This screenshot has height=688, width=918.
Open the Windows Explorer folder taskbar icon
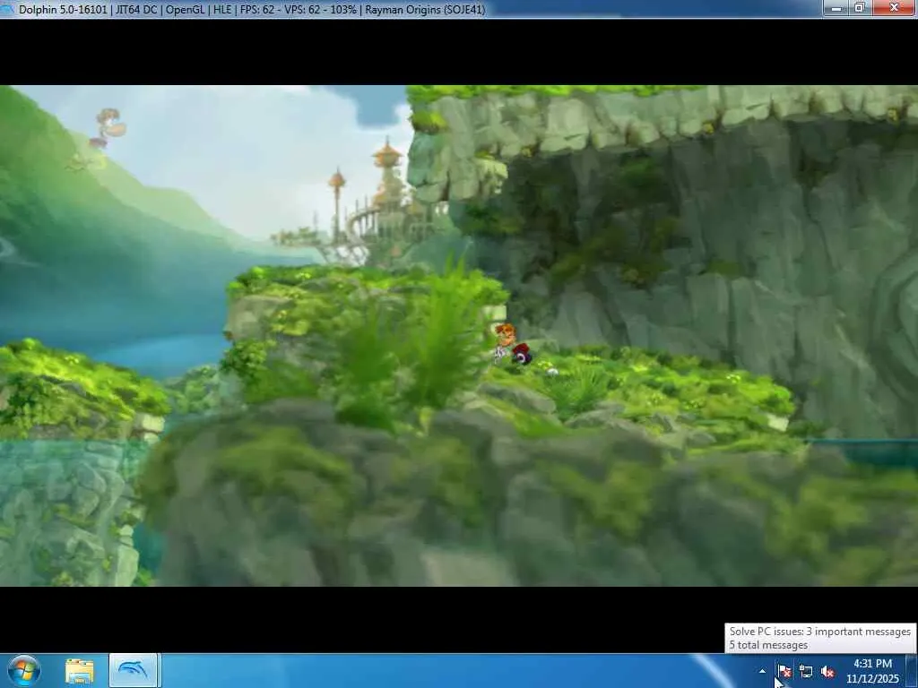(x=80, y=671)
